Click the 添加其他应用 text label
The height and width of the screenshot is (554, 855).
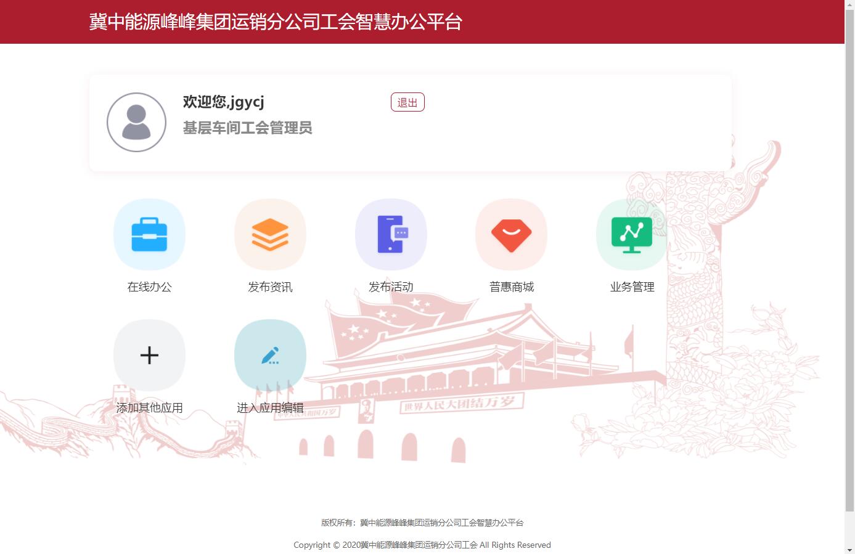[149, 407]
